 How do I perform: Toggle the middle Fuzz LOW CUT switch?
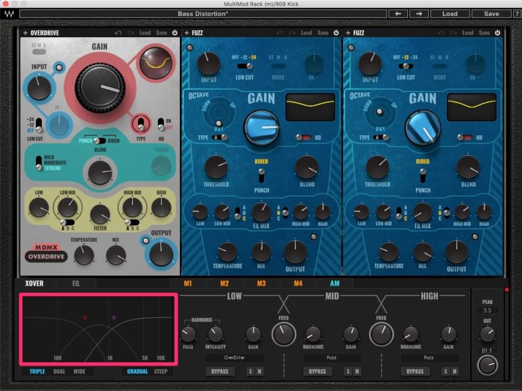(x=245, y=66)
